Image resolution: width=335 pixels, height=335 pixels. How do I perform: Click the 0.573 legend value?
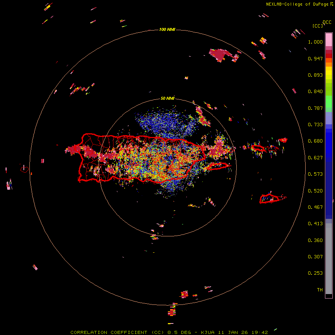(315, 174)
